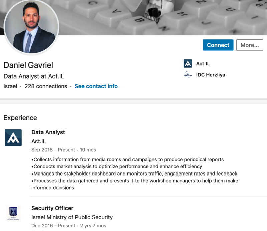Expand the More... options menu
This screenshot has width=267, height=231.
point(249,45)
